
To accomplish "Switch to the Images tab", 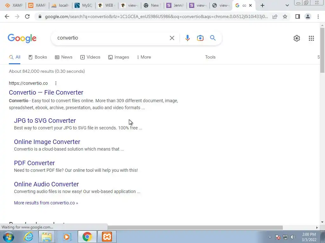I will pyautogui.click(x=119, y=57).
